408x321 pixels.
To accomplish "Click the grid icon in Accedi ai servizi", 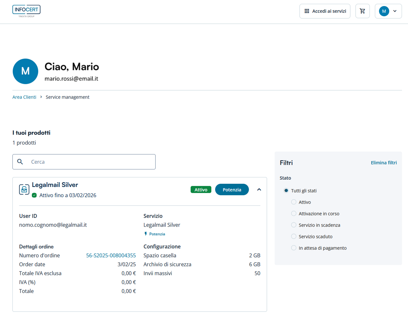I will tap(307, 11).
